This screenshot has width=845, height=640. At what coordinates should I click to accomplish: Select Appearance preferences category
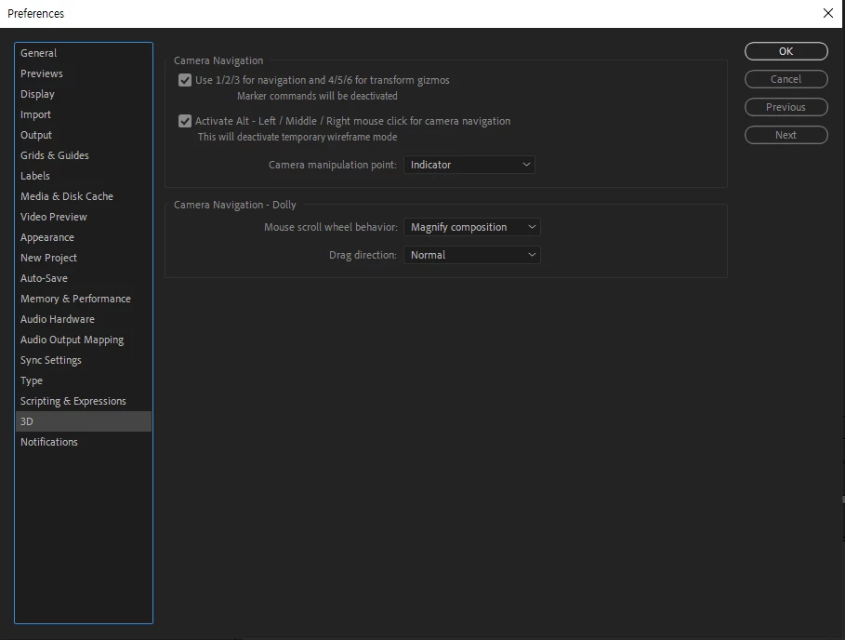point(84,237)
